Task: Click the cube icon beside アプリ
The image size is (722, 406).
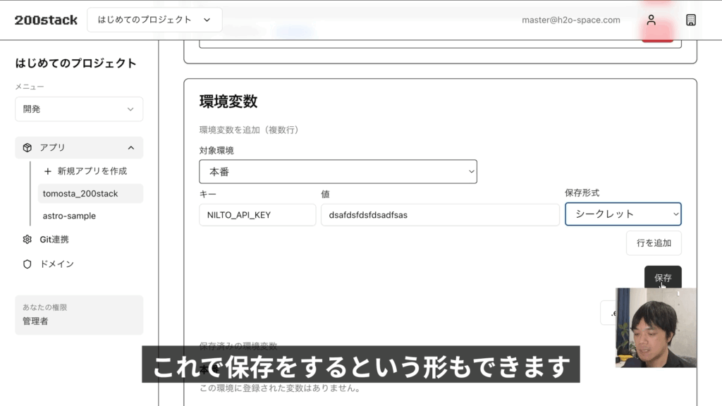Action: 27,147
